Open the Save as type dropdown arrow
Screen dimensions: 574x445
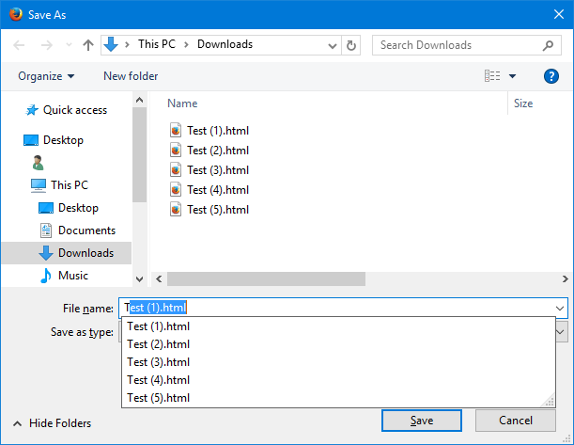coord(562,332)
